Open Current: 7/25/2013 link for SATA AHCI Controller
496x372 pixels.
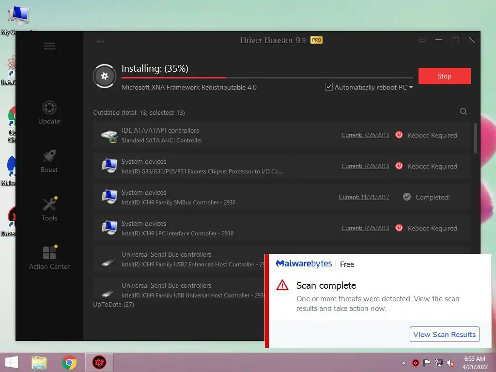[x=365, y=135]
